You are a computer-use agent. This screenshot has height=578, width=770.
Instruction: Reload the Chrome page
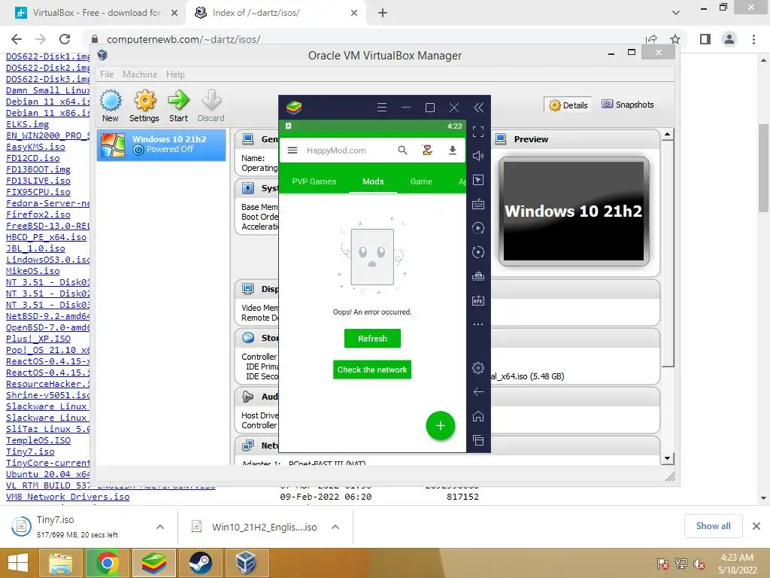click(x=65, y=39)
